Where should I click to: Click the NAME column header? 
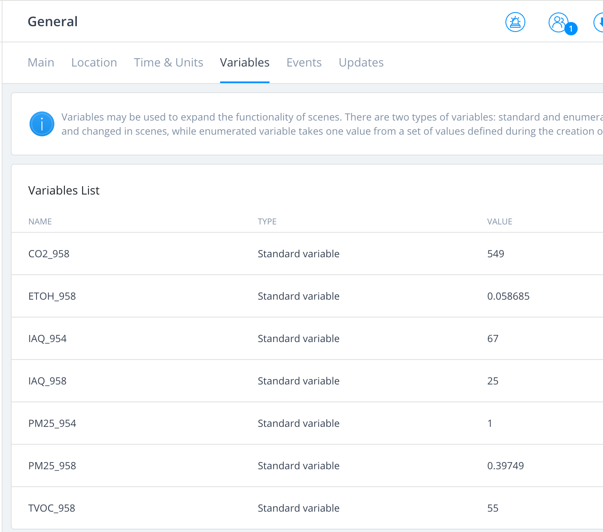(x=40, y=222)
